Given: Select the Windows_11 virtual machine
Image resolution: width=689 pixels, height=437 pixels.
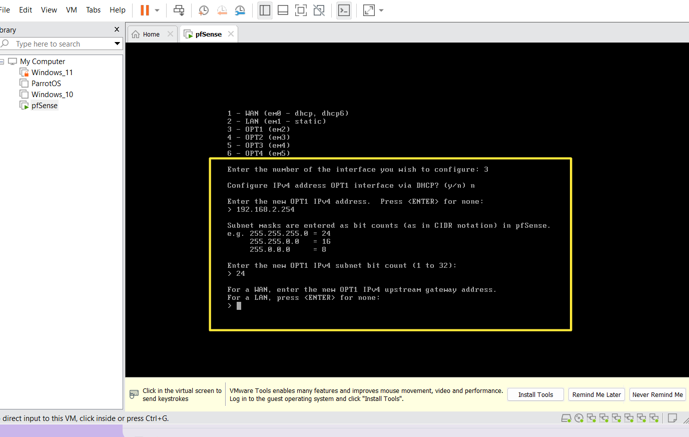Looking at the screenshot, I should pyautogui.click(x=52, y=73).
